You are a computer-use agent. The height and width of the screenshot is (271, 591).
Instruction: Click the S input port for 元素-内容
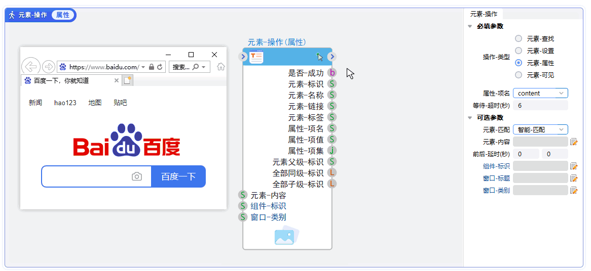(243, 195)
